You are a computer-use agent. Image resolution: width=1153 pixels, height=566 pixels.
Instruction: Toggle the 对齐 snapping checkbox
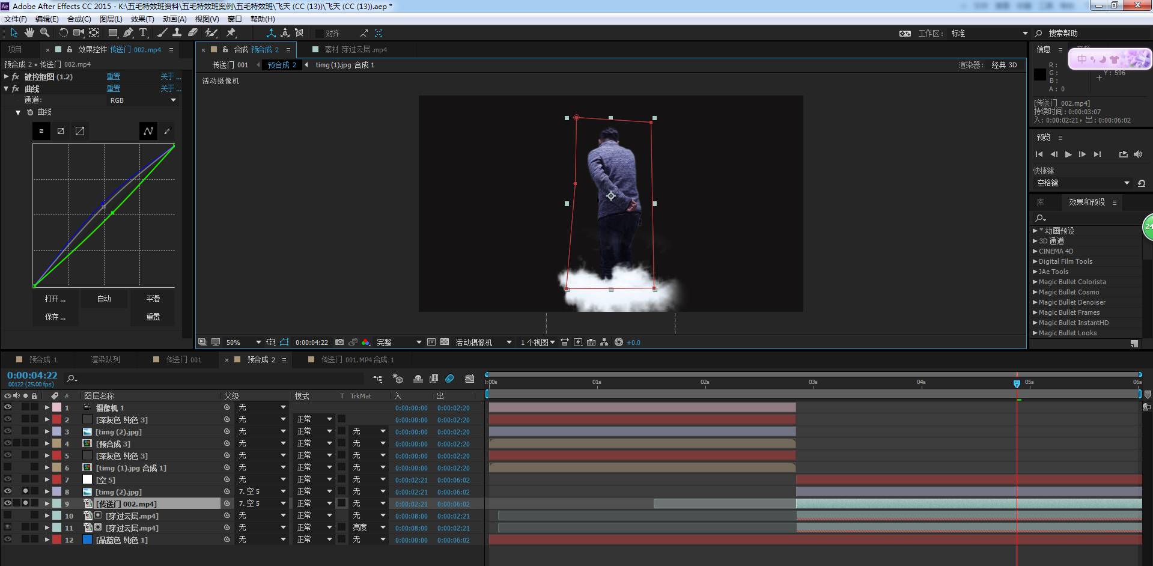[320, 34]
